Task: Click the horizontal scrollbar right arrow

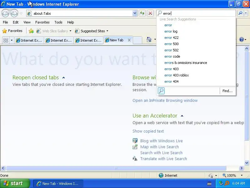Action: coord(241,168)
